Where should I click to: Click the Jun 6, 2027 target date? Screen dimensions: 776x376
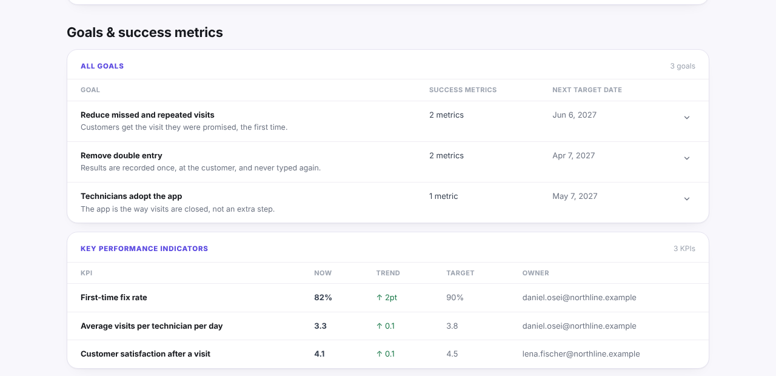point(574,115)
